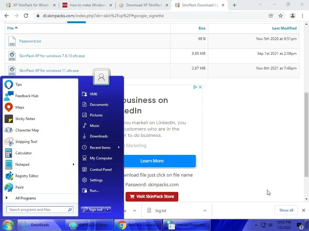This screenshot has height=231, width=309.
Task: Switch to XP SkinPack for Windows tab
Action: coord(31,5)
